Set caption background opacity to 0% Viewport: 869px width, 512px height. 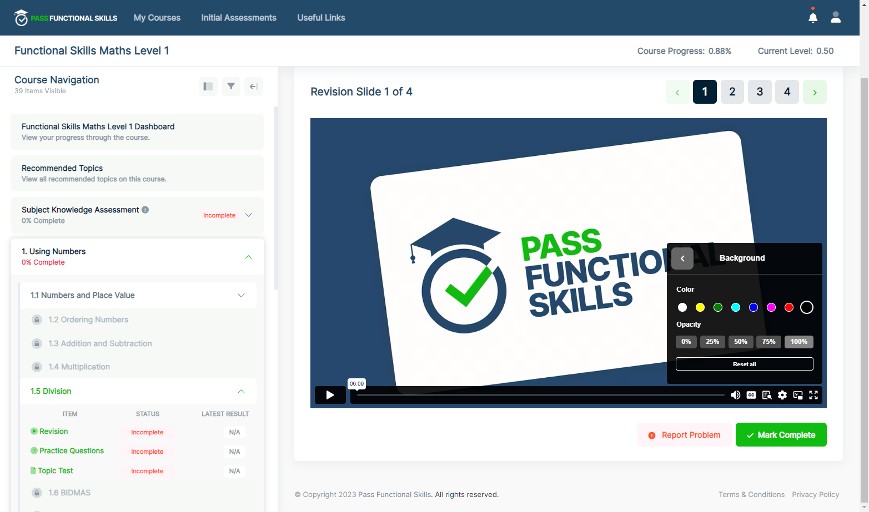click(x=686, y=342)
